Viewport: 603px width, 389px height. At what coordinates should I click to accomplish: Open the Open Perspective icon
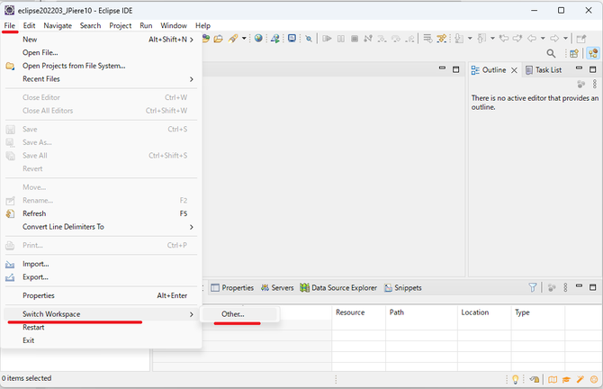[573, 54]
